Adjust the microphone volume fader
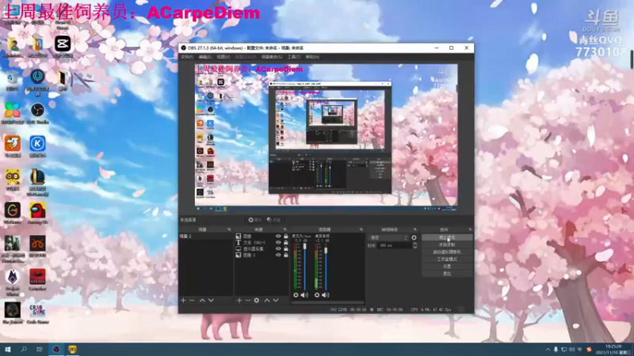 point(305,246)
